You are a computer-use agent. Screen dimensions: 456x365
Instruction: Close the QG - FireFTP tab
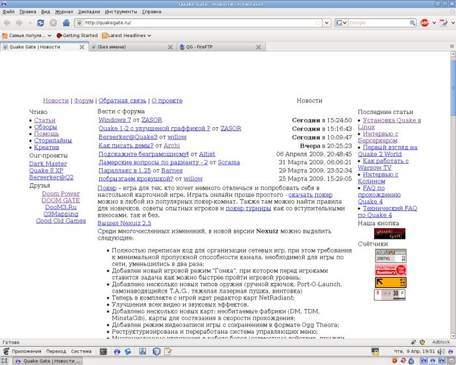pyautogui.click(x=259, y=47)
